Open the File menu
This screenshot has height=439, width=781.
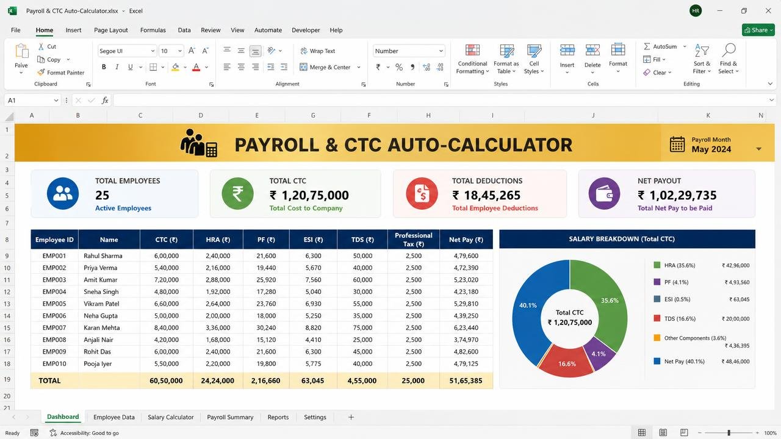16,30
